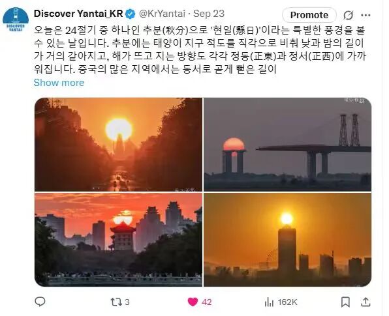This screenshot has height=316, width=389.
Task: Click the Discover Yantai_KR display name
Action: 78,14
